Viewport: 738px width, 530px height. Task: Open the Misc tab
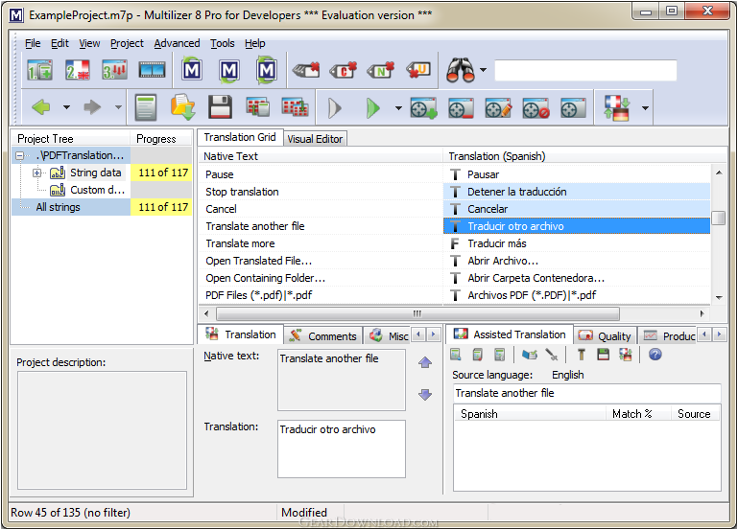click(389, 336)
